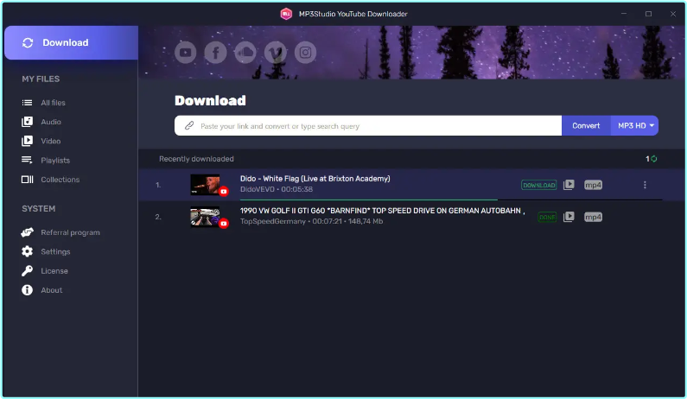The image size is (687, 399).
Task: Click the All files list icon
Action: pyautogui.click(x=27, y=103)
